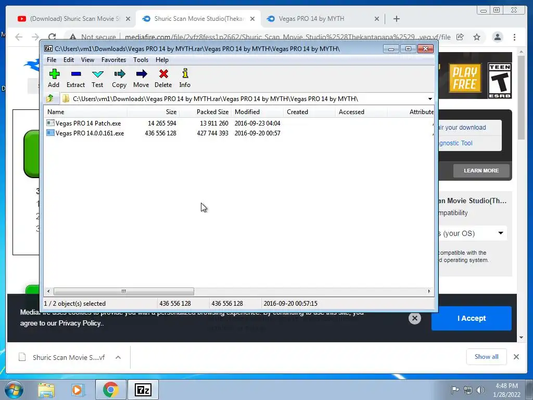Click the red Delete icon
Viewport: 533px width, 400px height.
[x=163, y=78]
